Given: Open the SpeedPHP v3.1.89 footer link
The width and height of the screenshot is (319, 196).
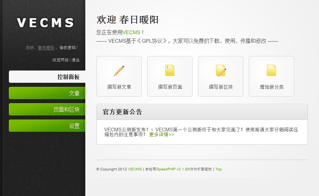Looking at the screenshot, I should pyautogui.click(x=173, y=169).
